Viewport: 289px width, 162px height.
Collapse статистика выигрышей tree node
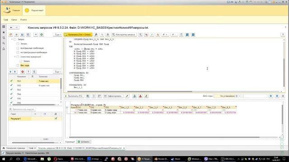pos(15,57)
